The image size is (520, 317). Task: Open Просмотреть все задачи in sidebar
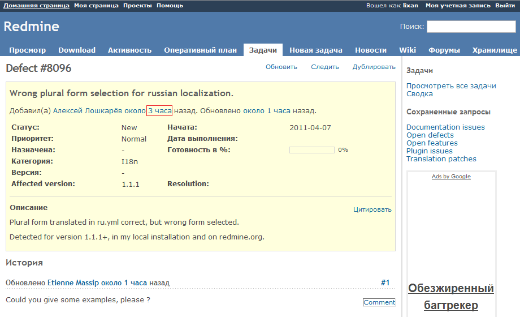pyautogui.click(x=451, y=85)
